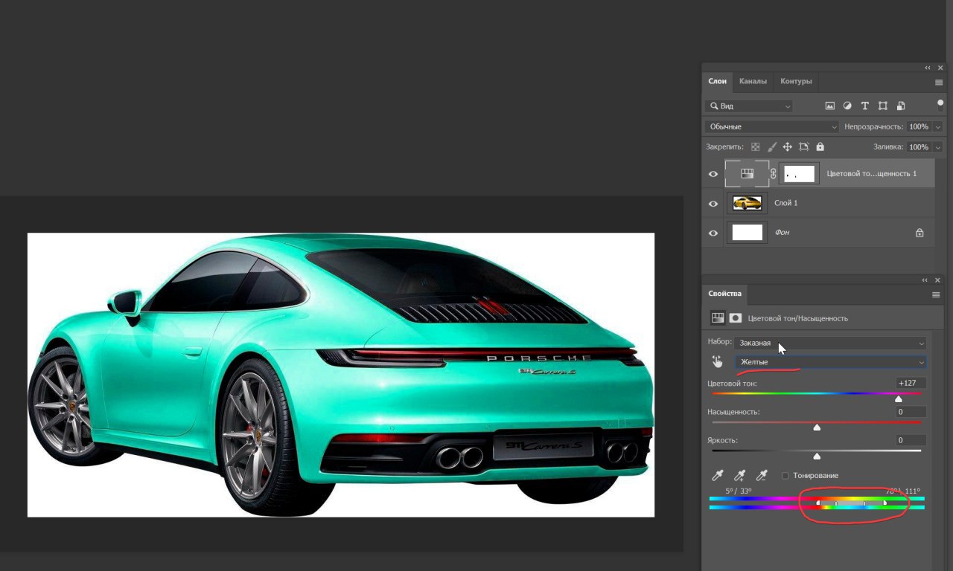Collapse the Layers panel with double arrows

coord(928,68)
